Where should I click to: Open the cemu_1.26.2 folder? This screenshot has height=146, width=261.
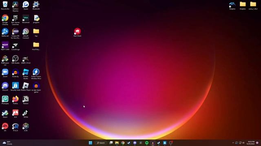pos(253,6)
